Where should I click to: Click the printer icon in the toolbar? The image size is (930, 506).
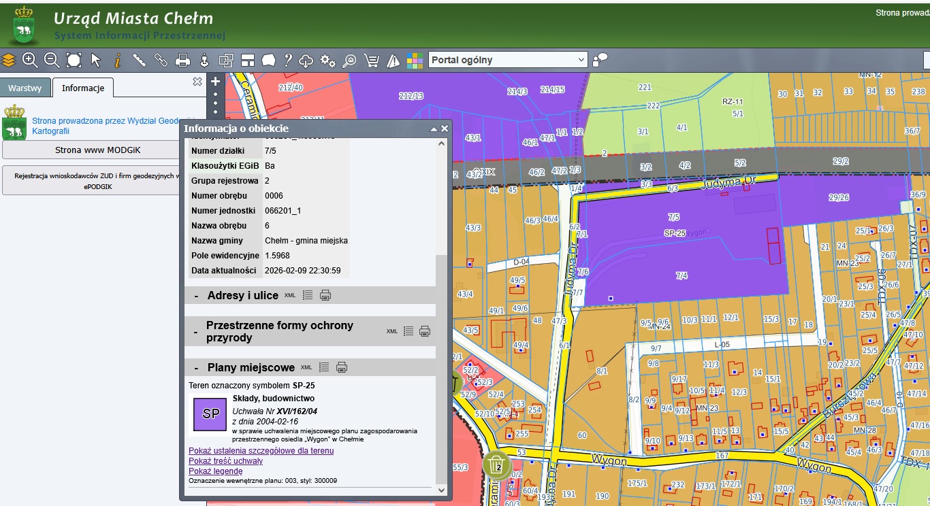[x=182, y=60]
